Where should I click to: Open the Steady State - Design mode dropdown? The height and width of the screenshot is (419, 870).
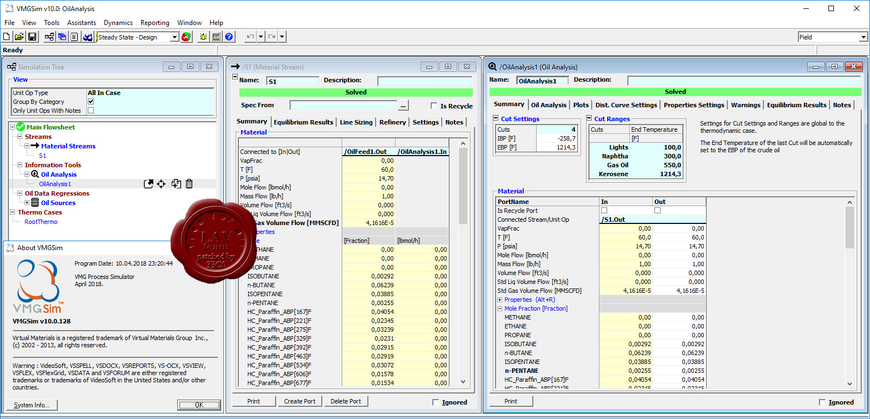tap(174, 37)
